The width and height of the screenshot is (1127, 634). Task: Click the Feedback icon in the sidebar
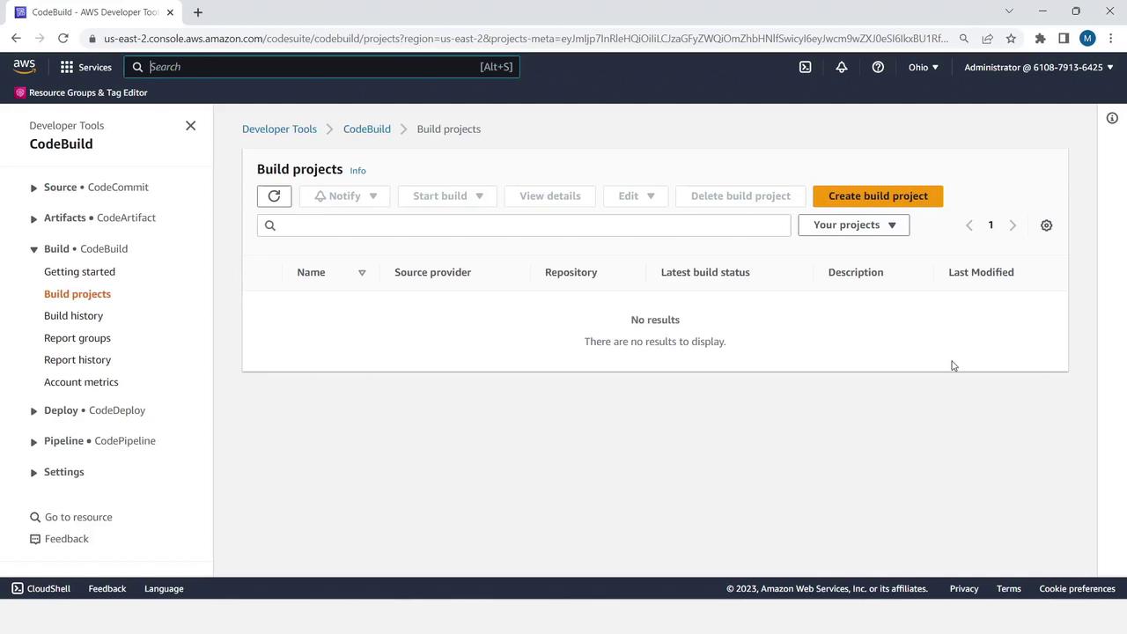click(x=35, y=539)
